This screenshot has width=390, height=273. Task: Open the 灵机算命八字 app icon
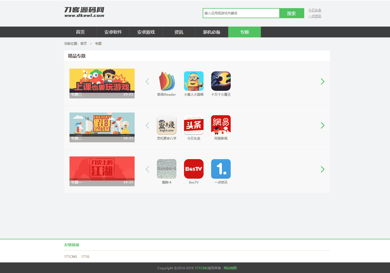point(167,125)
